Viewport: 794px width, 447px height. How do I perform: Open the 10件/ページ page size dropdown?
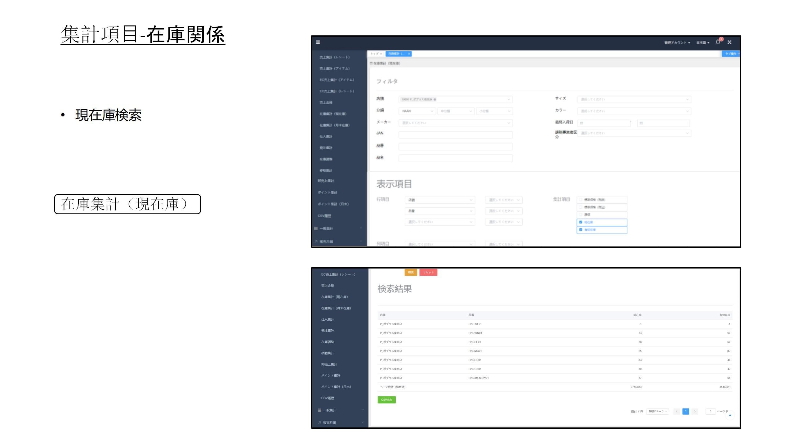point(658,411)
